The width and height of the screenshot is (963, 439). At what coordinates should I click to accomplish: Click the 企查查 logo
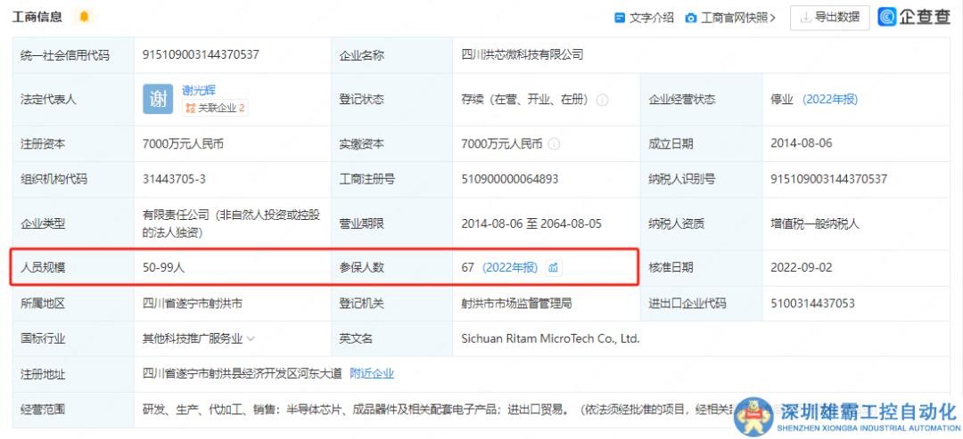914,17
